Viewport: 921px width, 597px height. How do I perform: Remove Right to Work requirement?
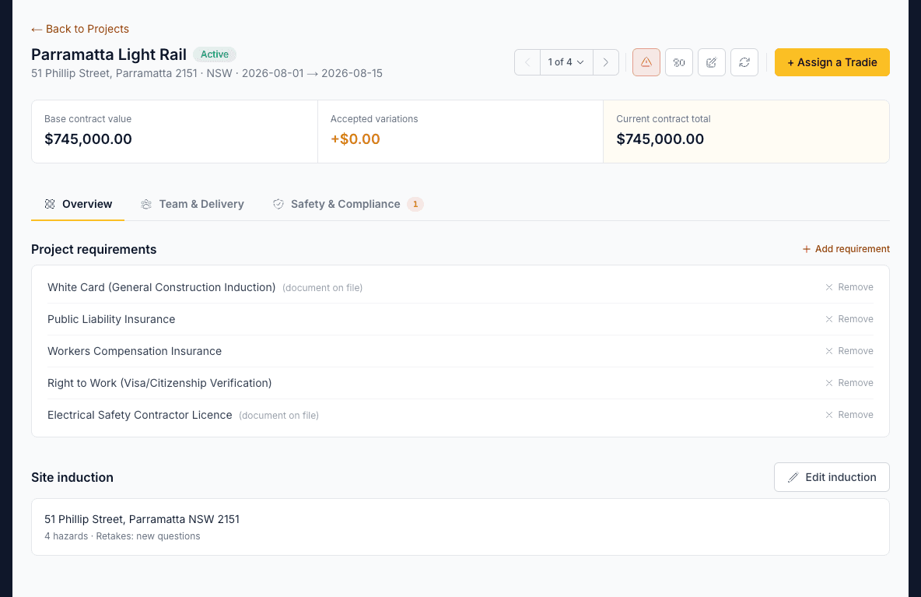tap(849, 382)
